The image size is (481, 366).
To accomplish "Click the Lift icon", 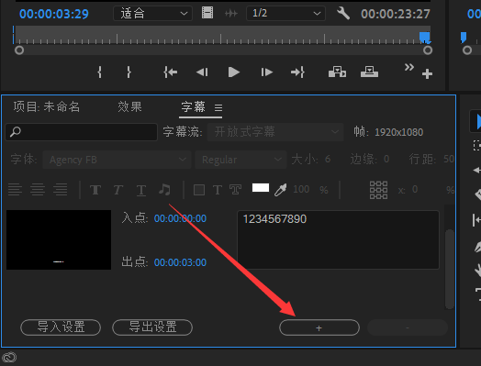I will 337,72.
